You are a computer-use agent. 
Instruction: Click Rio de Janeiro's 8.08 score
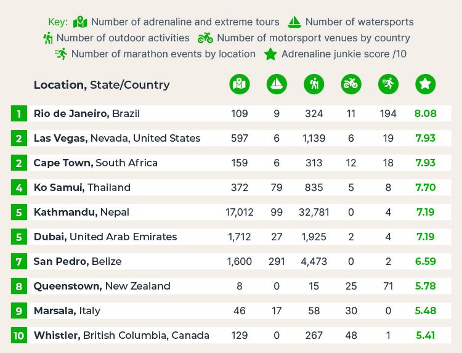pyautogui.click(x=426, y=113)
